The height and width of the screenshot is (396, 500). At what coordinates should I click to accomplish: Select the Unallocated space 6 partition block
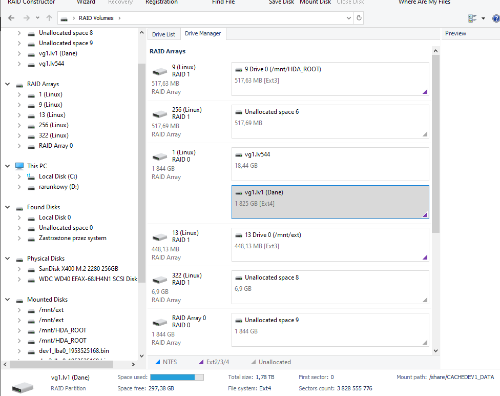click(330, 122)
